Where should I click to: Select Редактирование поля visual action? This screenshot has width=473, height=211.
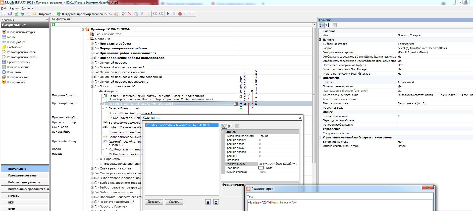(x=21, y=52)
